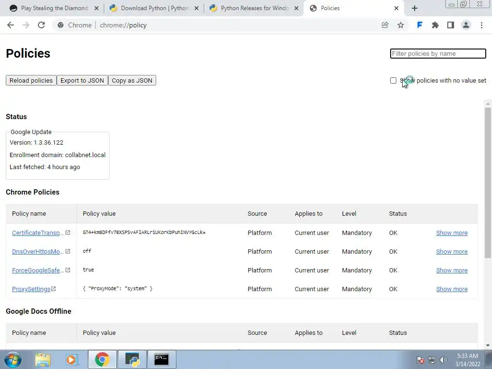Open the Windows Start button
This screenshot has height=369, width=492.
[x=13, y=359]
